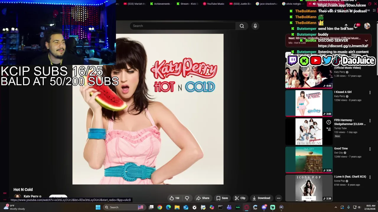Click the Hot N Cold video player
378x212 pixels.
pyautogui.click(x=148, y=109)
